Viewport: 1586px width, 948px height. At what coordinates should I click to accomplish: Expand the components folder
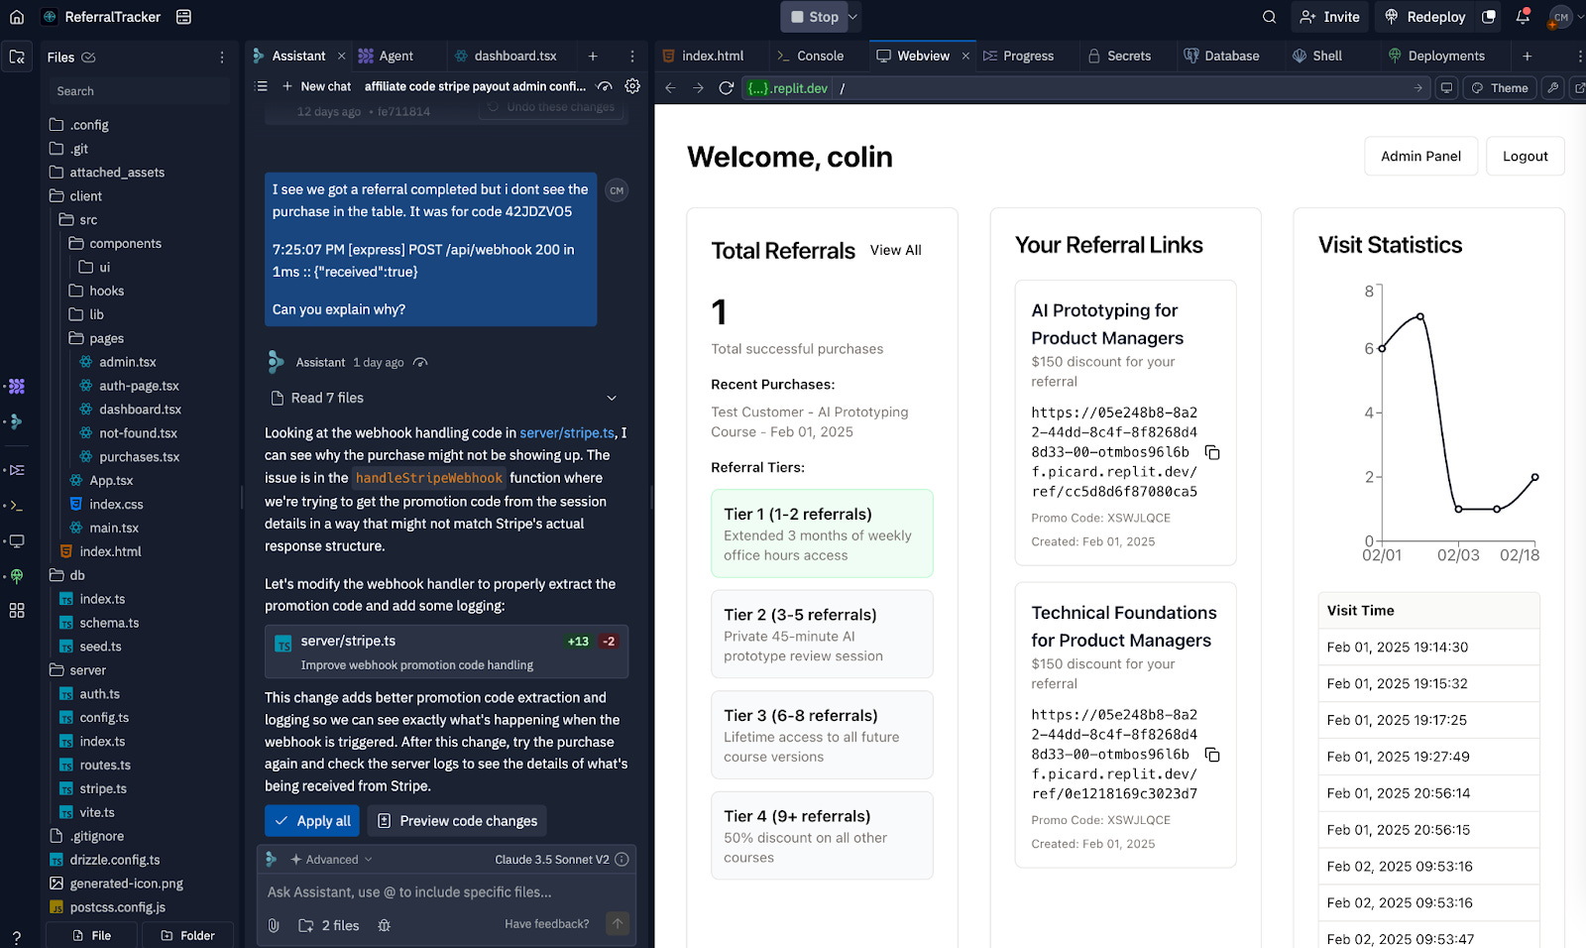(x=115, y=244)
